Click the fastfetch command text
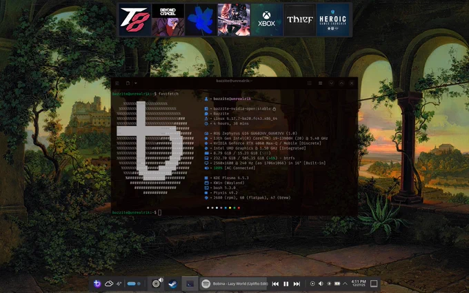Screen dimensions: 469x293 click(x=168, y=94)
